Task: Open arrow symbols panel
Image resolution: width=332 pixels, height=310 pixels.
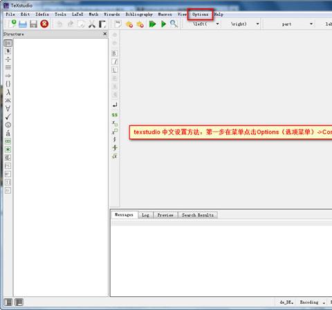Action: (x=8, y=75)
